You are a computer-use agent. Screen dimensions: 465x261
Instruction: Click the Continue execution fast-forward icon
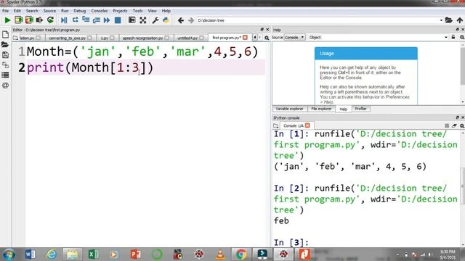click(107, 20)
